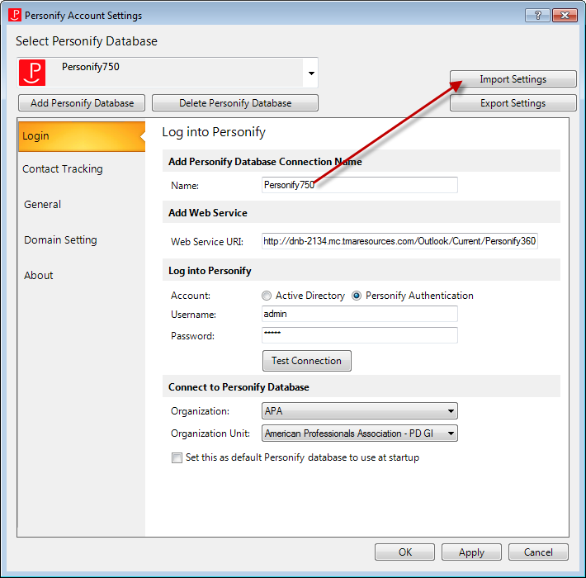
Task: Select the Active Directory radio button
Action: tap(267, 296)
